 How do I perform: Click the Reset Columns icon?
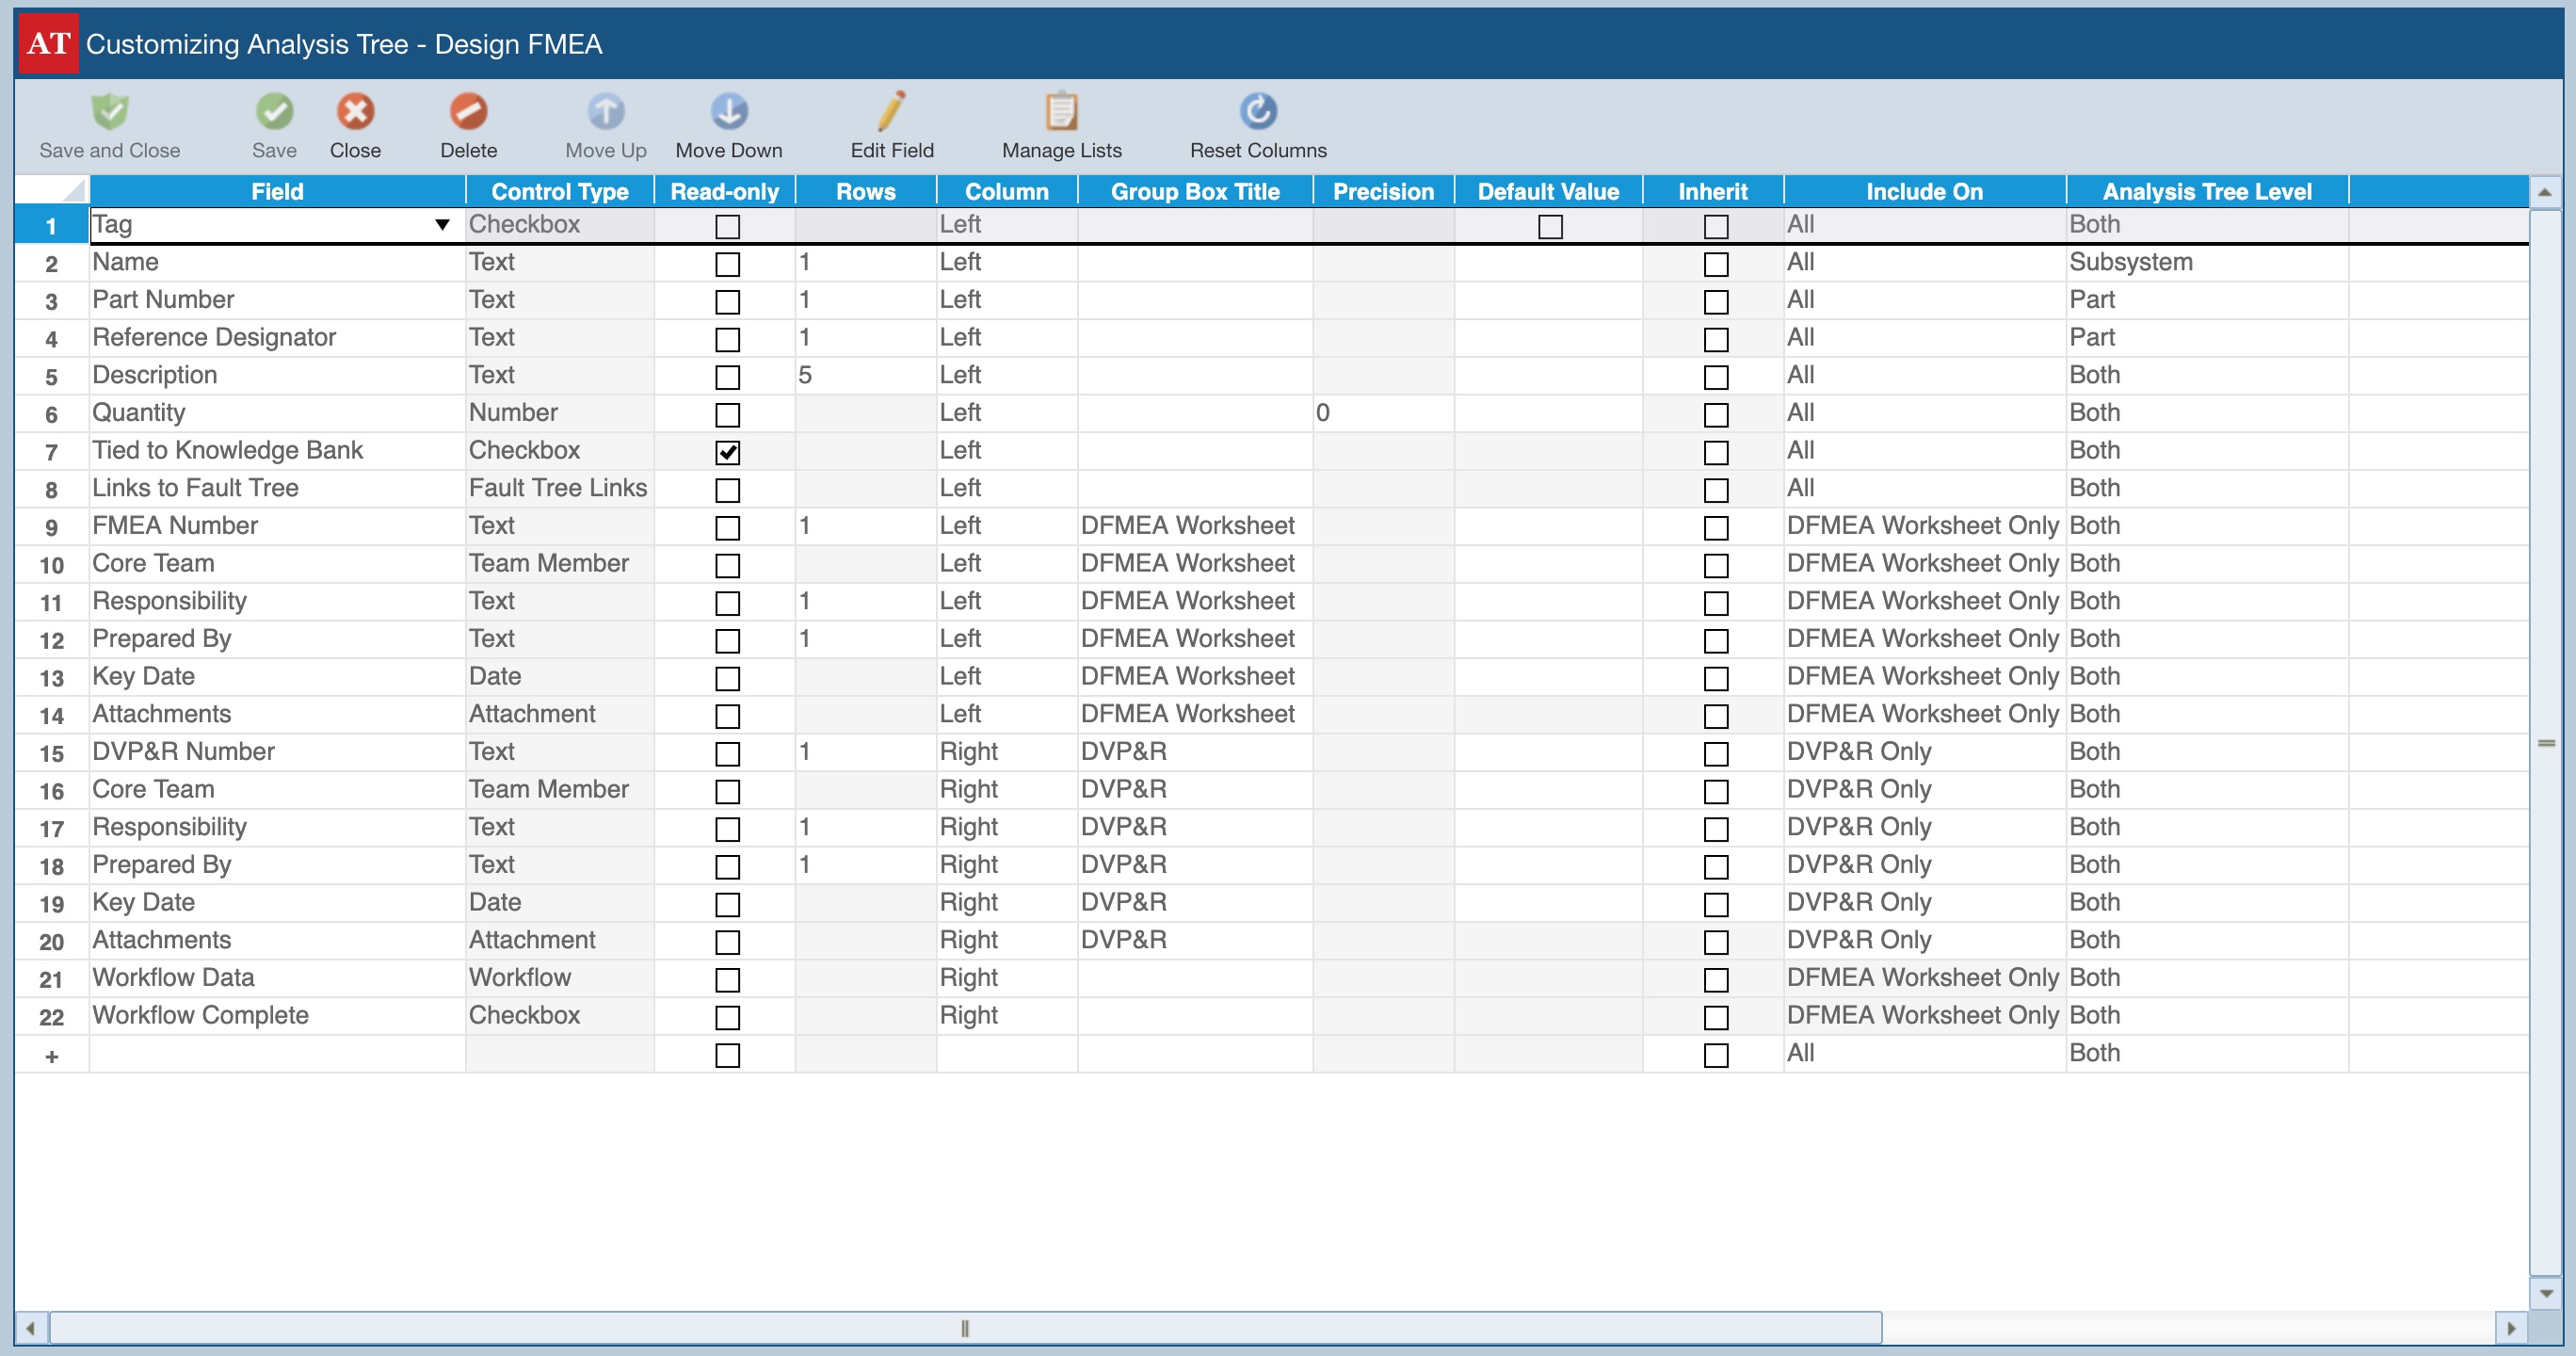[x=1258, y=112]
